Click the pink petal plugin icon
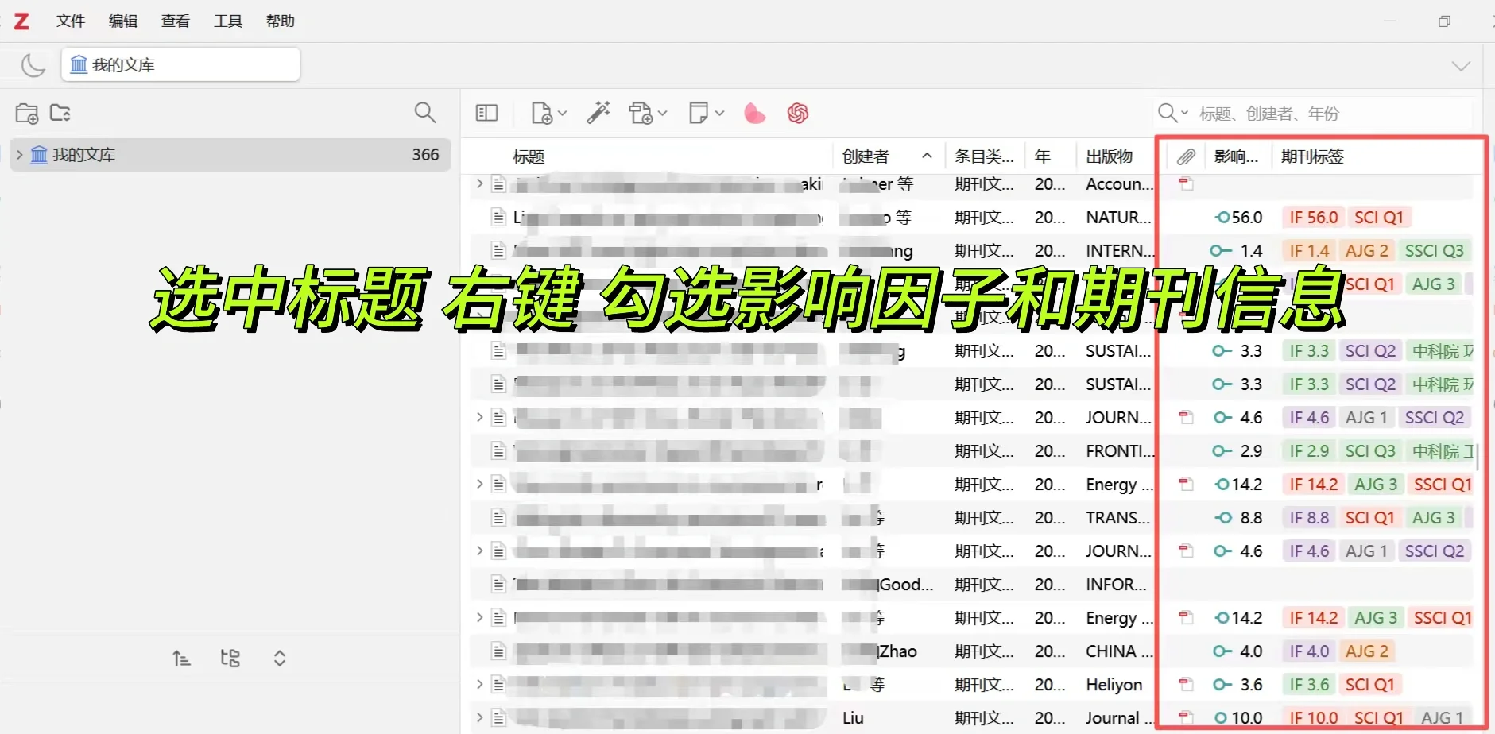Image resolution: width=1495 pixels, height=734 pixels. tap(753, 113)
